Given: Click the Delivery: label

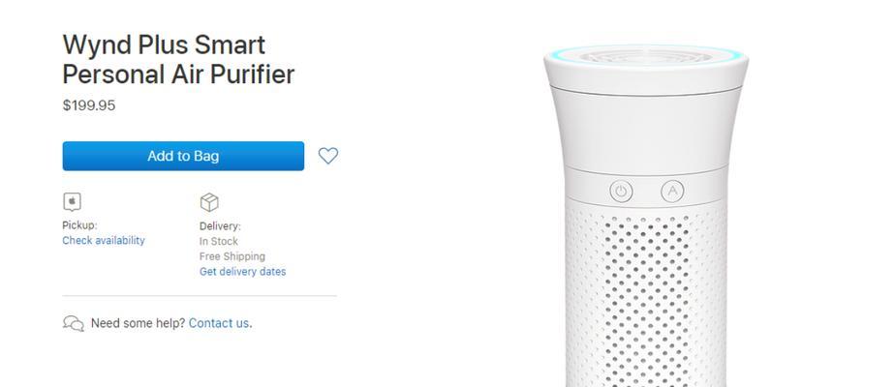Looking at the screenshot, I should click(220, 226).
